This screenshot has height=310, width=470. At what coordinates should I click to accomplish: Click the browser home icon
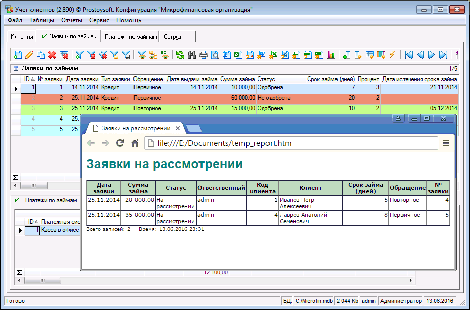pos(135,143)
